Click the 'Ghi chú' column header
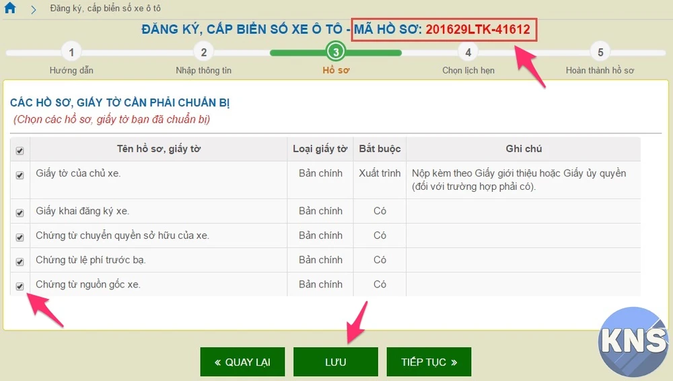 coord(524,149)
